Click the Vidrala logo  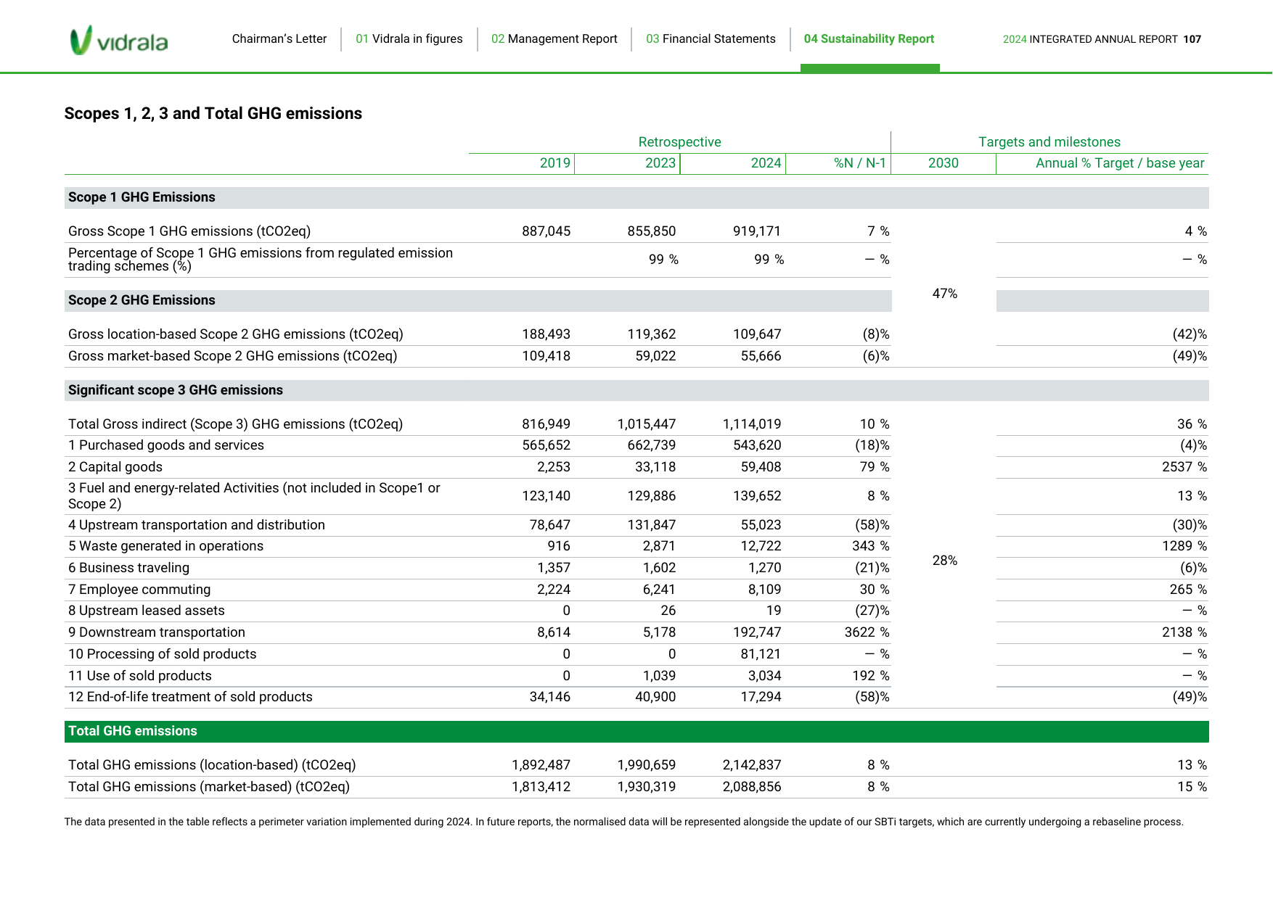pyautogui.click(x=119, y=41)
